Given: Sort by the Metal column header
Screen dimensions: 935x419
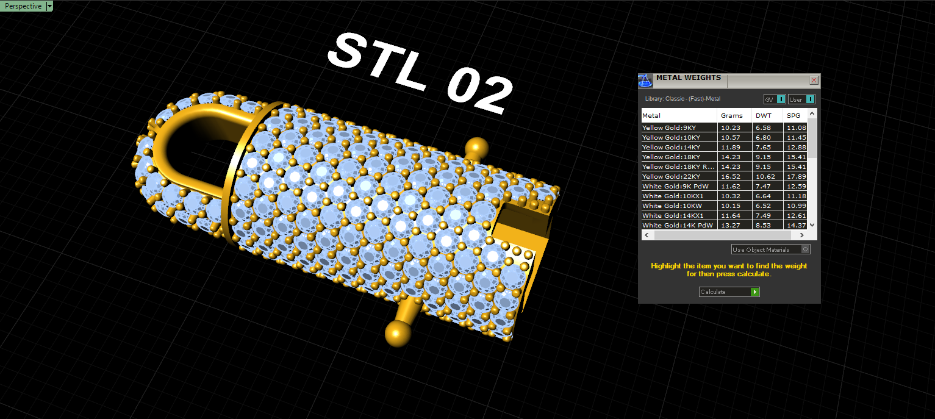Looking at the screenshot, I should coord(679,115).
